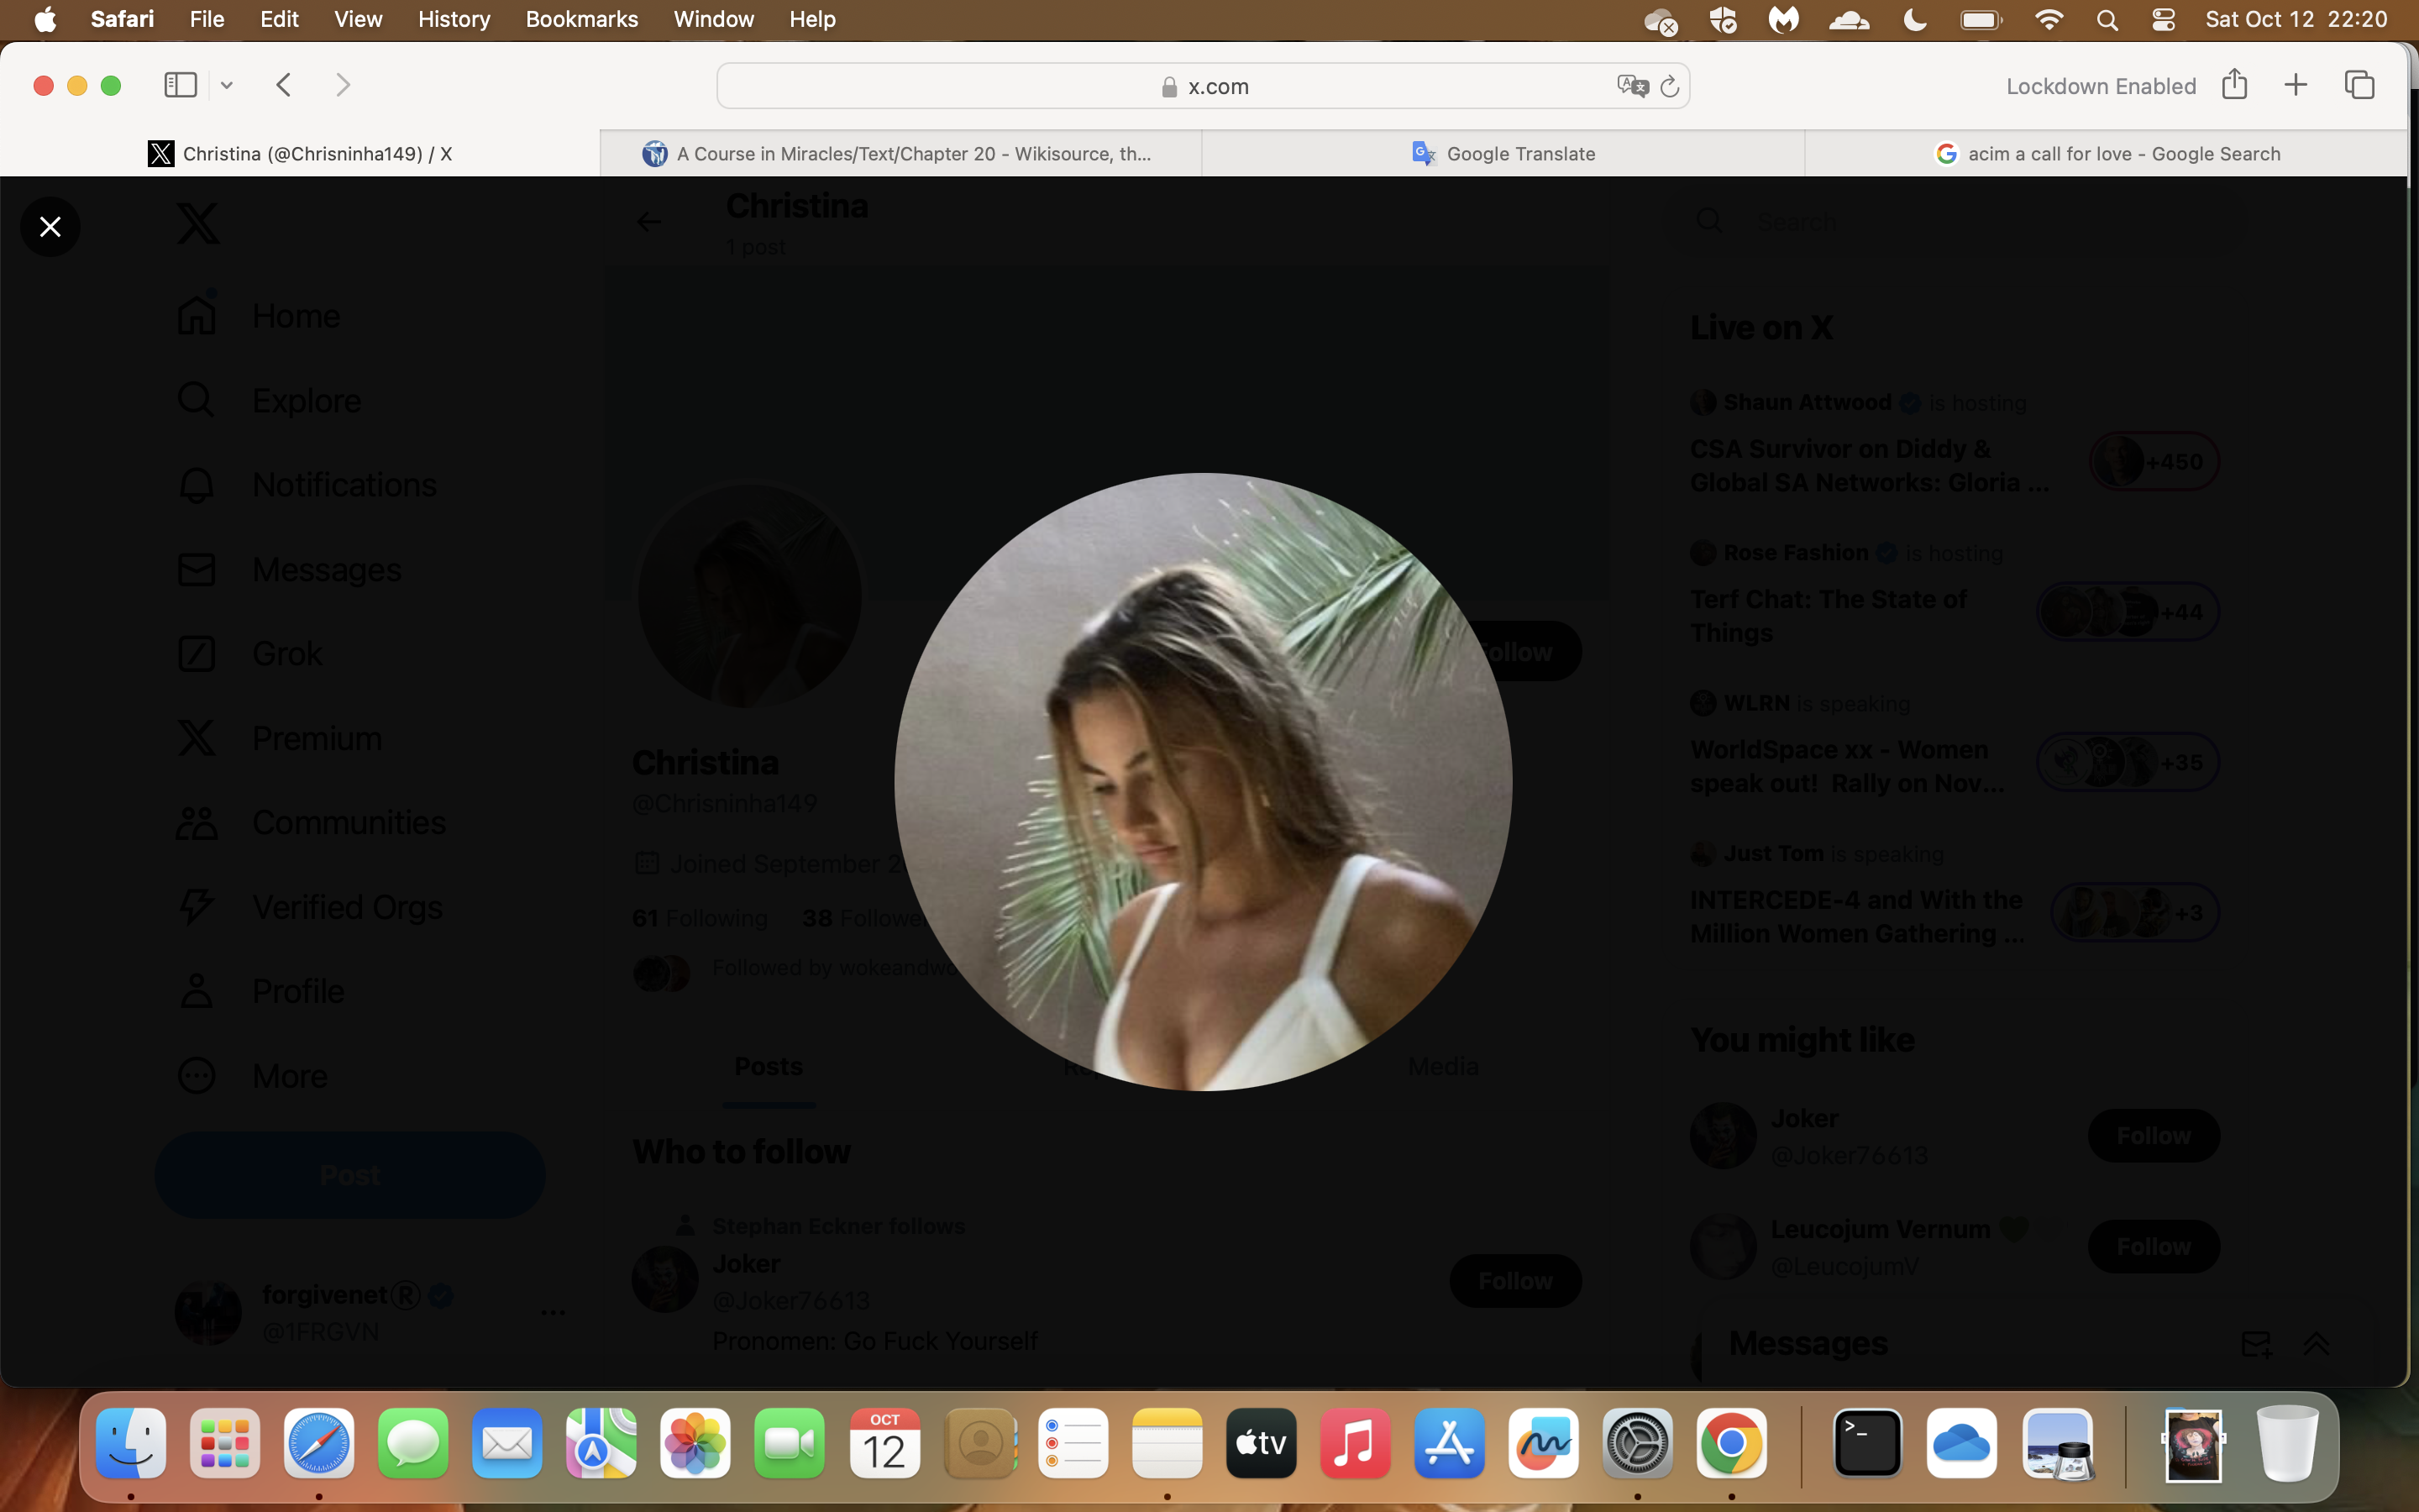Open Explore in X sidebar
Screen dimensions: 2419x1512
click(269, 400)
